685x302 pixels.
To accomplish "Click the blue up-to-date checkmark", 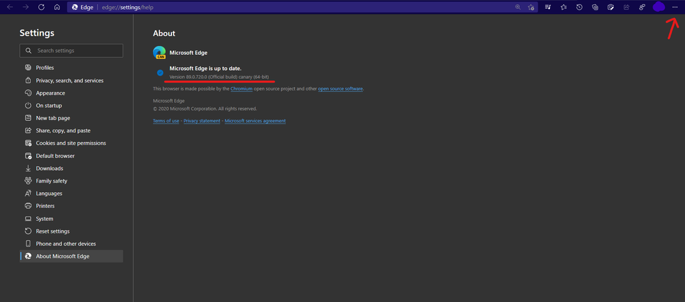I will [160, 73].
